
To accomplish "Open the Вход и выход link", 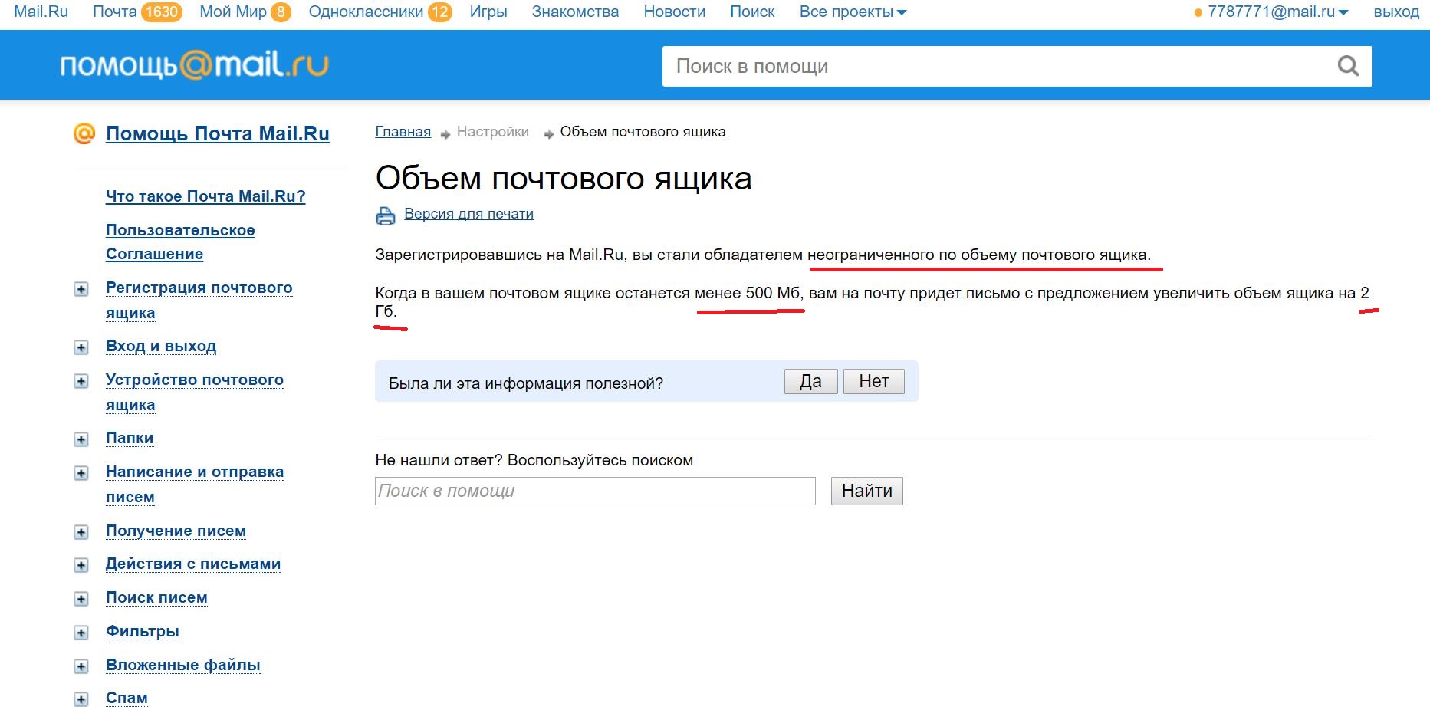I will pos(161,346).
